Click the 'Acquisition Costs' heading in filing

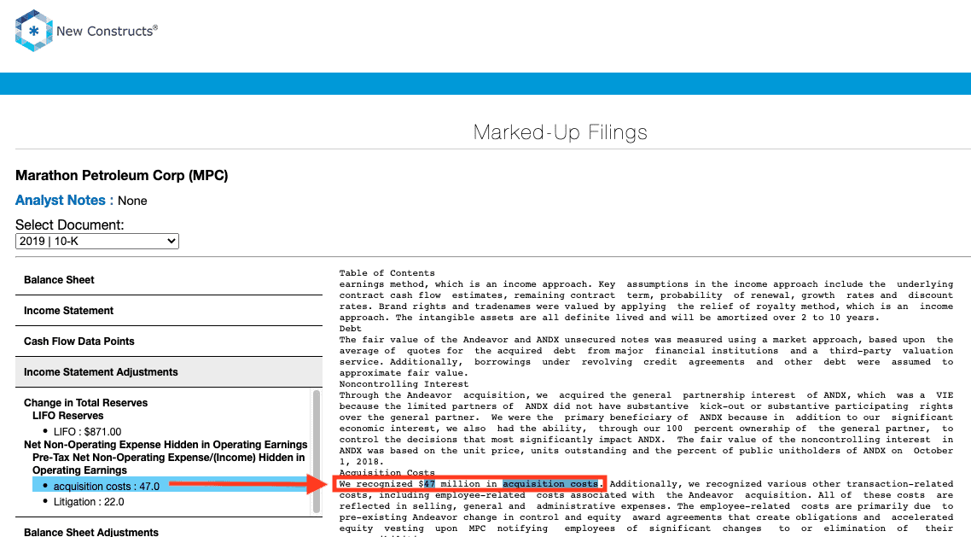pos(387,473)
